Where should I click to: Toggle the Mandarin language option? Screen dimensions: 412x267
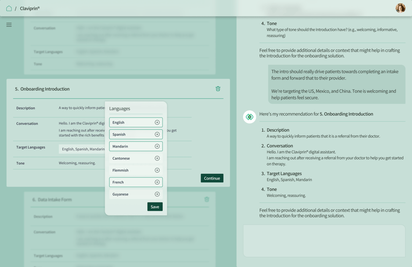(x=136, y=146)
